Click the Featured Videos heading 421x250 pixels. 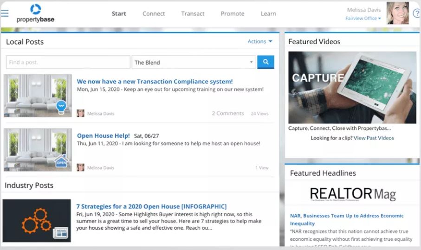click(x=314, y=42)
